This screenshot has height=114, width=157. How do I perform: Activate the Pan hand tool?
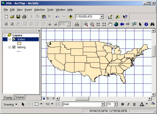110,24
